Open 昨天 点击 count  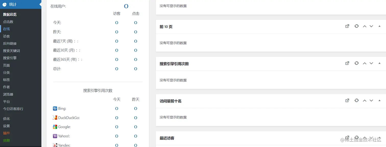tap(136, 32)
